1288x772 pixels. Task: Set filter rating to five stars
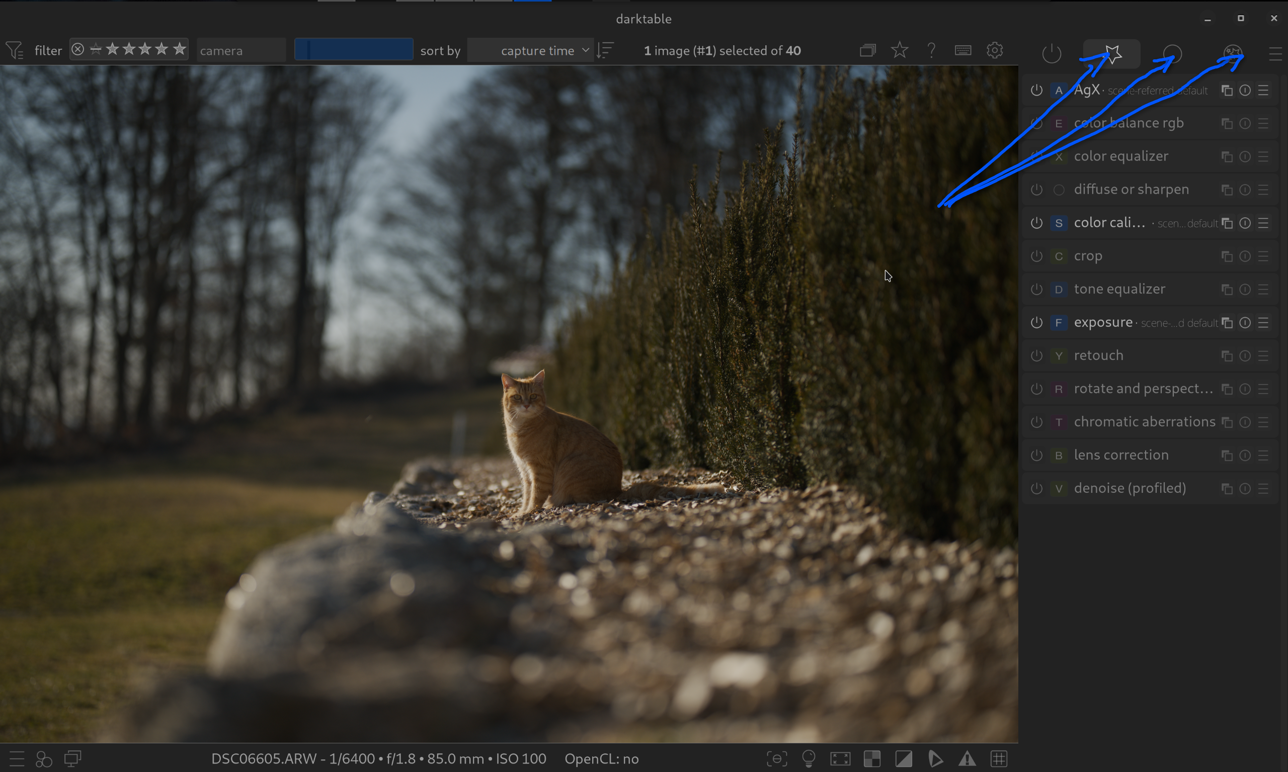(179, 49)
